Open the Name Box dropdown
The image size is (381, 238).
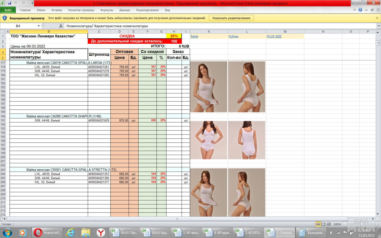pos(38,26)
